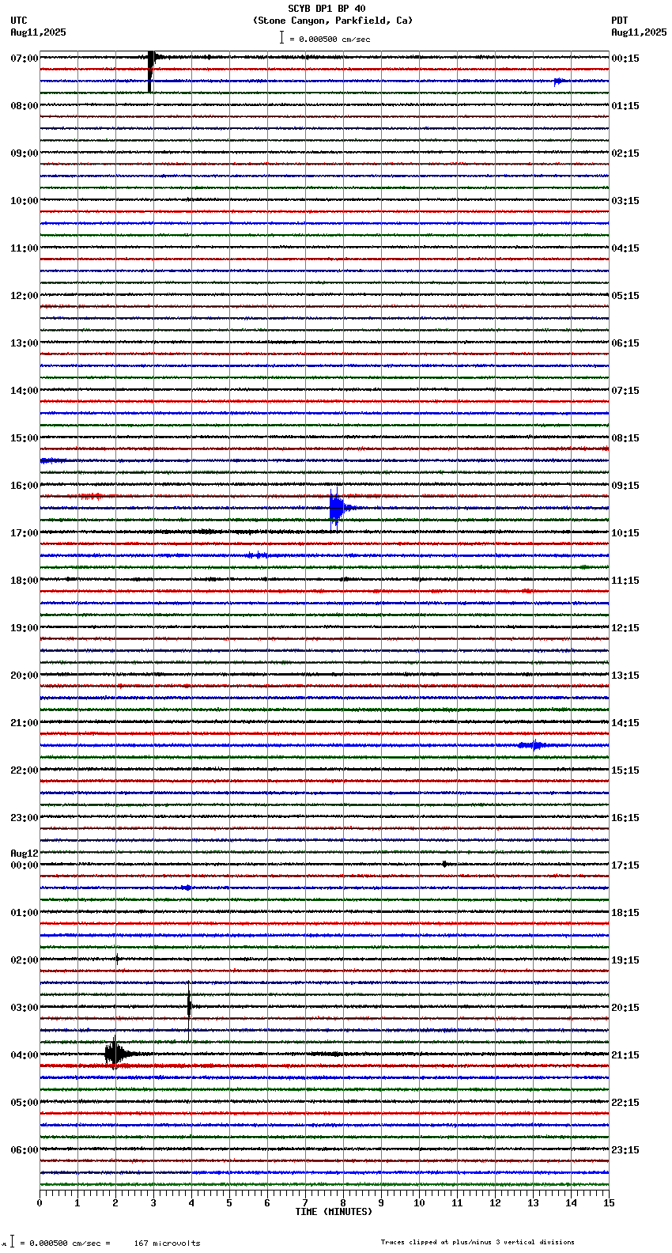Select the 07:00 UTC time label

pyautogui.click(x=25, y=59)
